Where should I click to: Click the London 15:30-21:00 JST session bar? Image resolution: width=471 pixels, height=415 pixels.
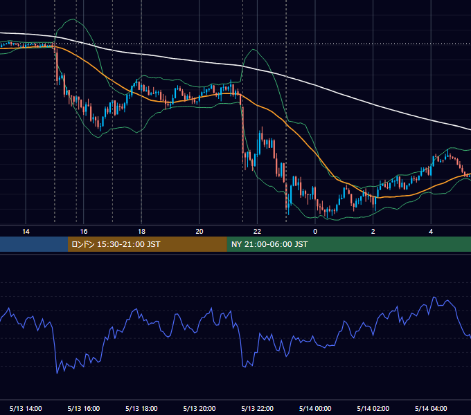tap(147, 244)
